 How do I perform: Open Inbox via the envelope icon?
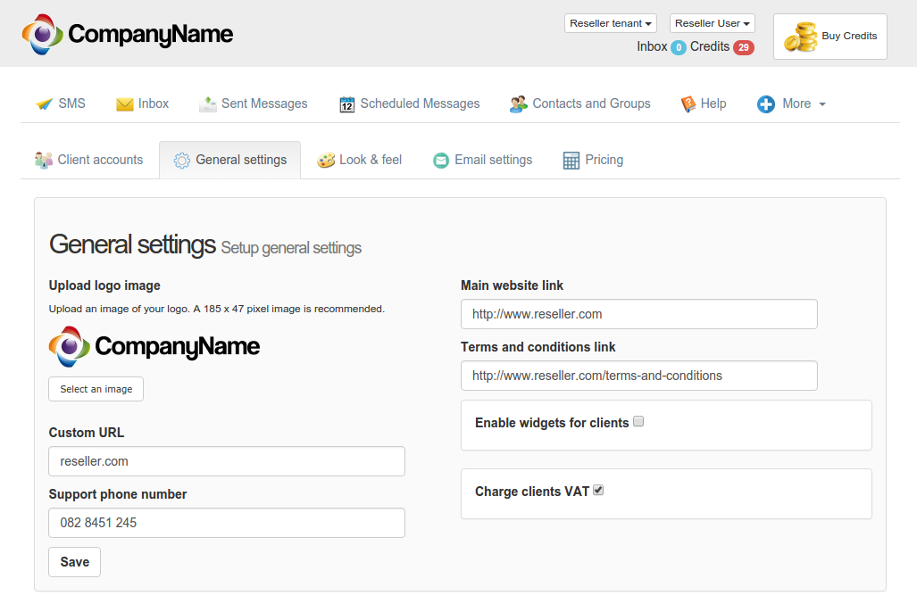125,104
